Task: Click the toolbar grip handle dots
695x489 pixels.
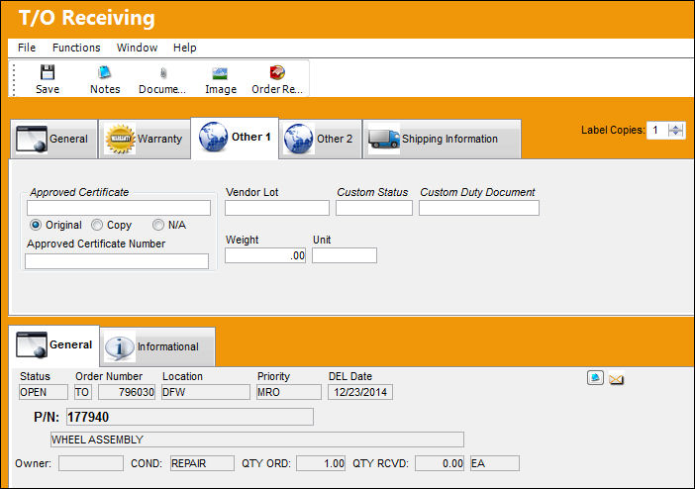Action: [14, 79]
